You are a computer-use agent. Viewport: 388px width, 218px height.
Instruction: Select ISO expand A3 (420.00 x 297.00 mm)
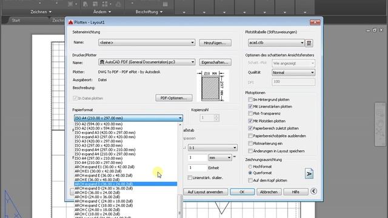(125, 133)
